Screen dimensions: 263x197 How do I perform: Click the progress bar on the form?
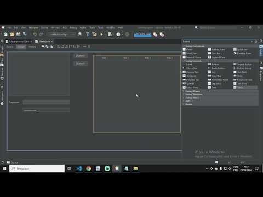coord(46,111)
